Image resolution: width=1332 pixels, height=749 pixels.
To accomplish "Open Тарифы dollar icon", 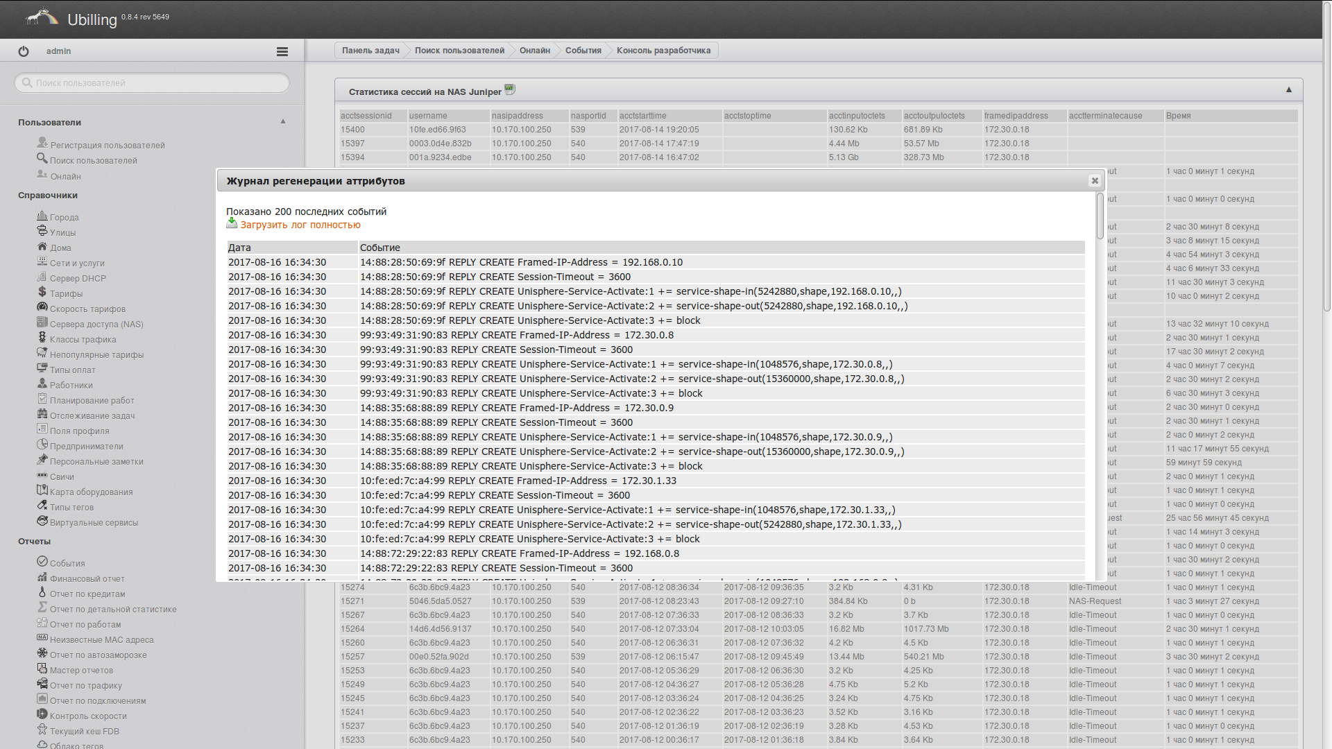I will click(x=42, y=292).
